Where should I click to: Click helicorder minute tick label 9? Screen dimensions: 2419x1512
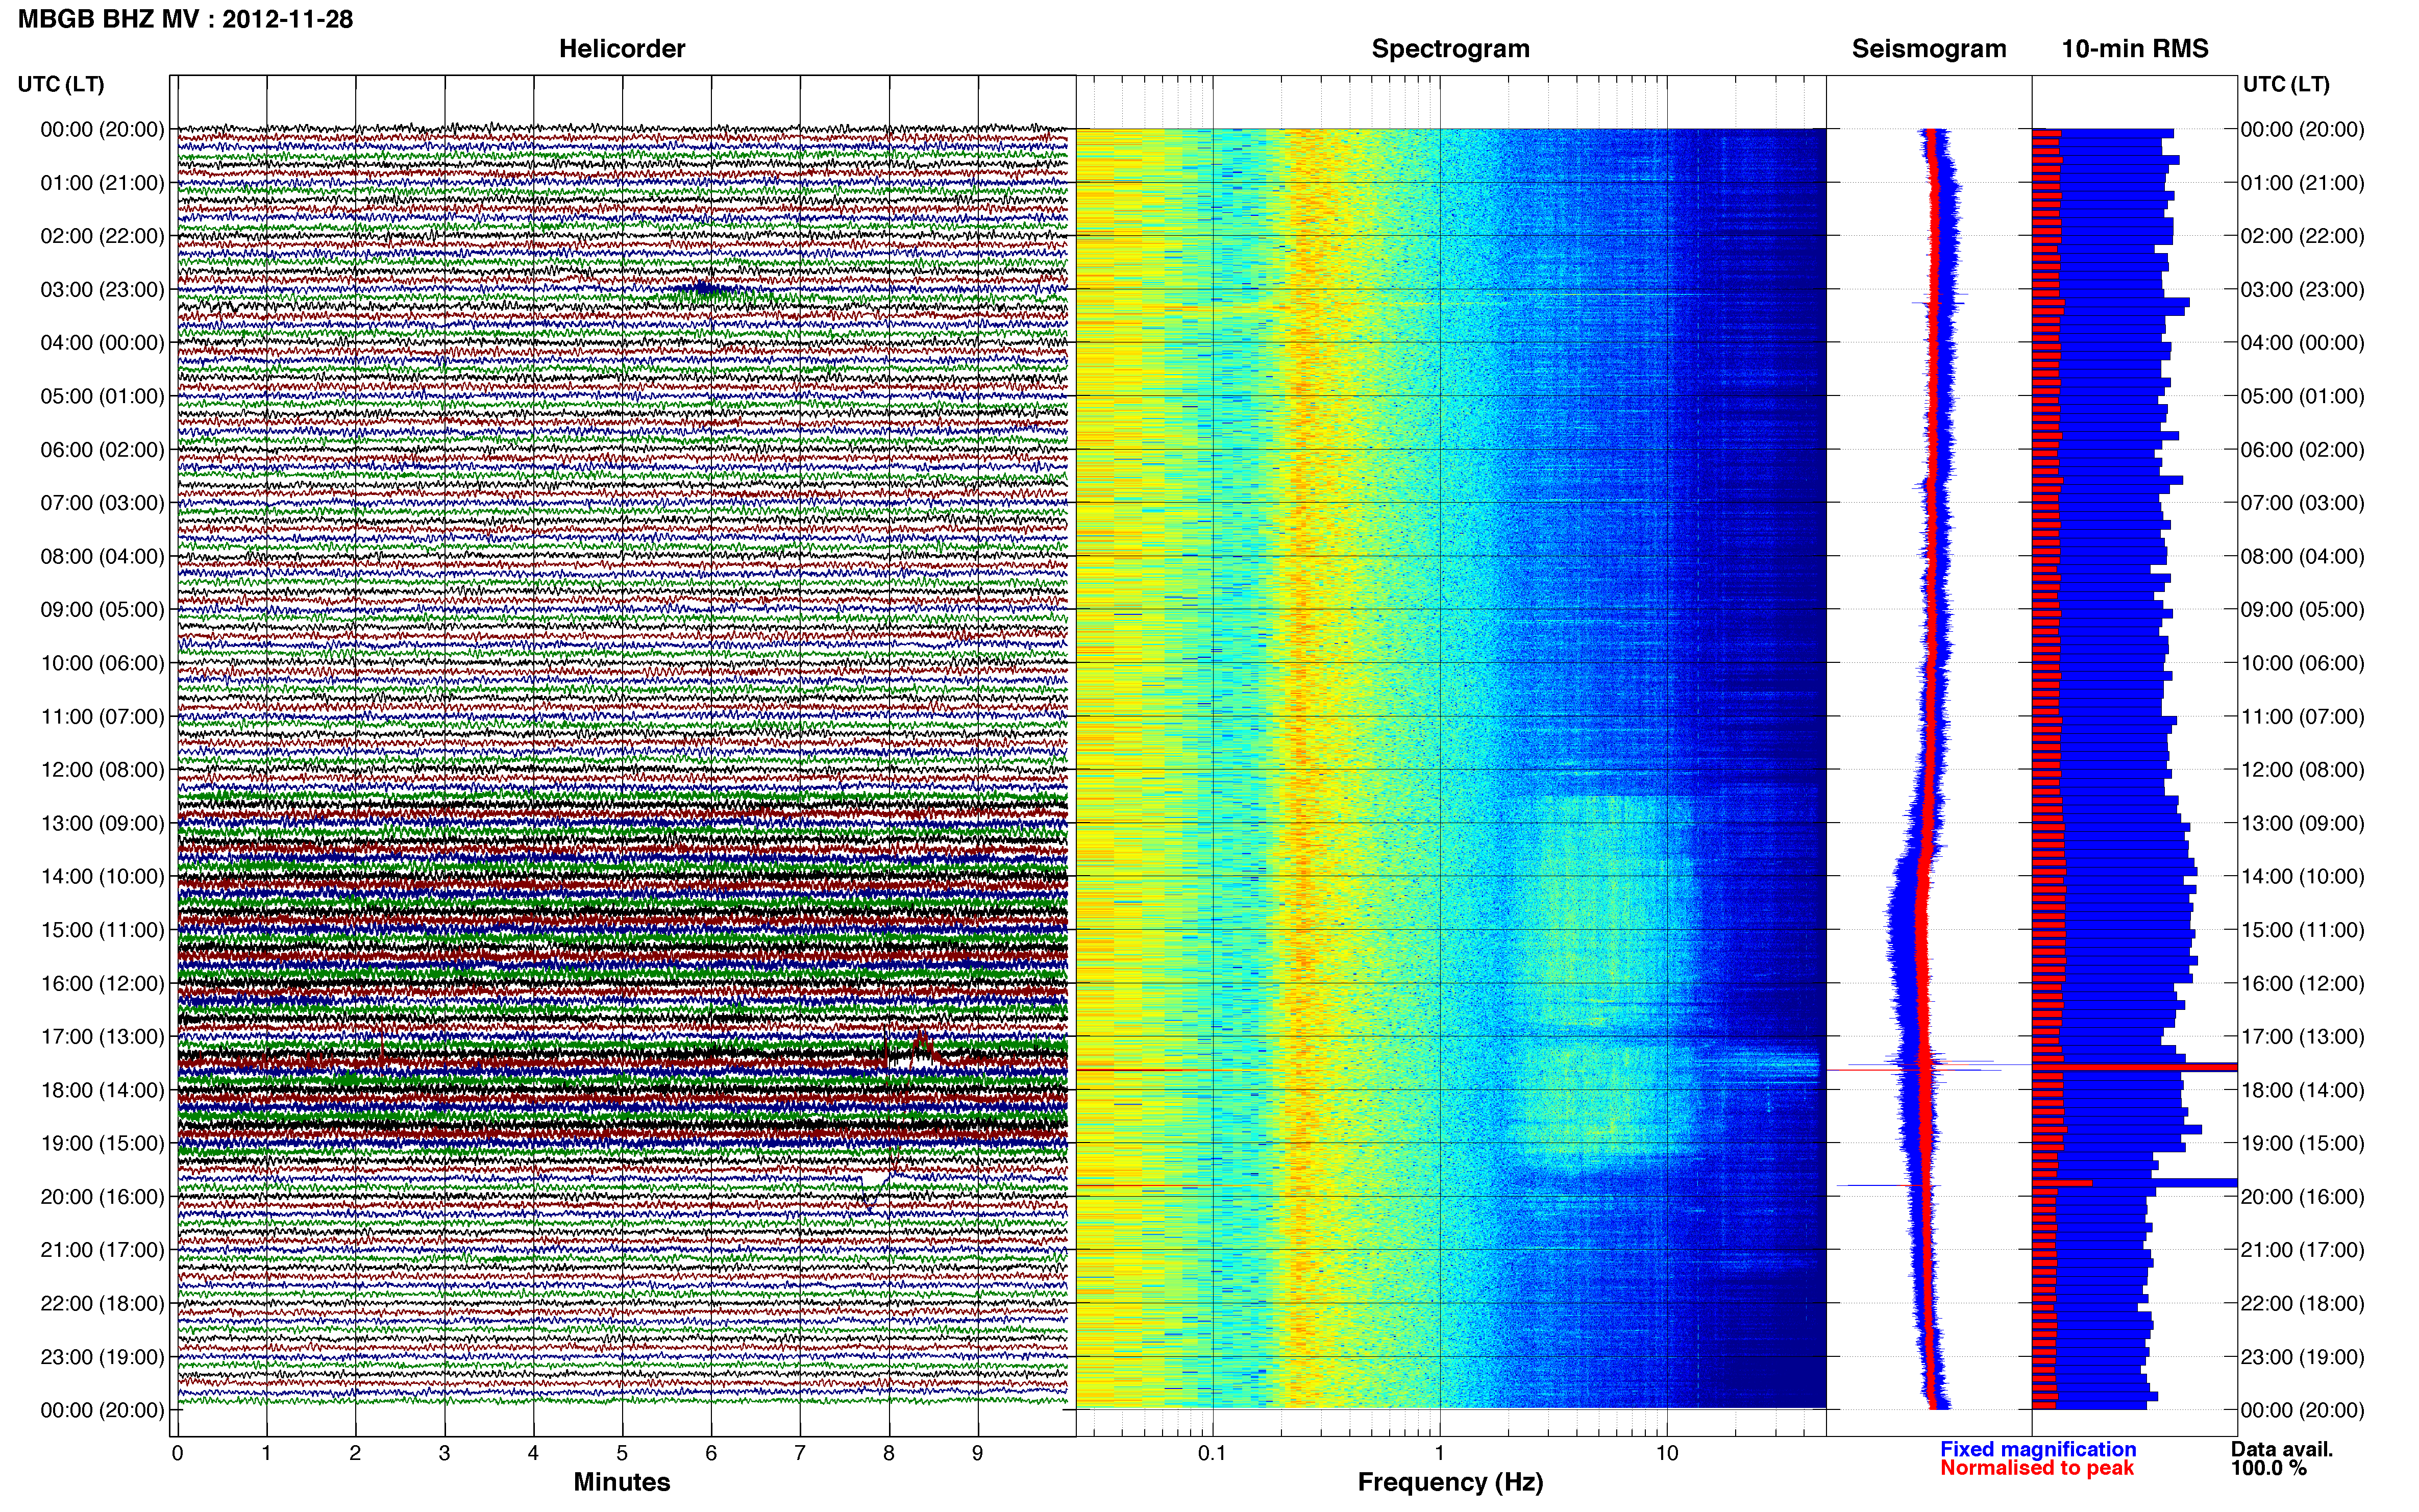pyautogui.click(x=978, y=1453)
